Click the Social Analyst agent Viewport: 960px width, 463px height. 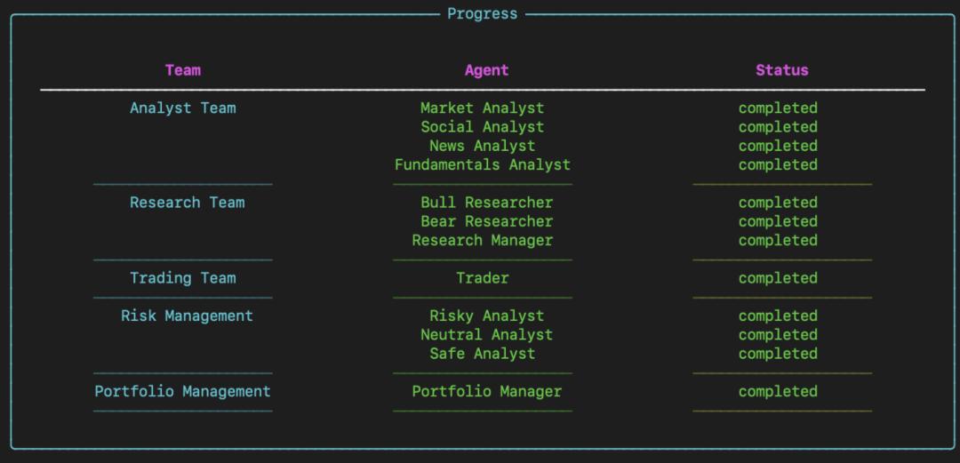(x=482, y=127)
